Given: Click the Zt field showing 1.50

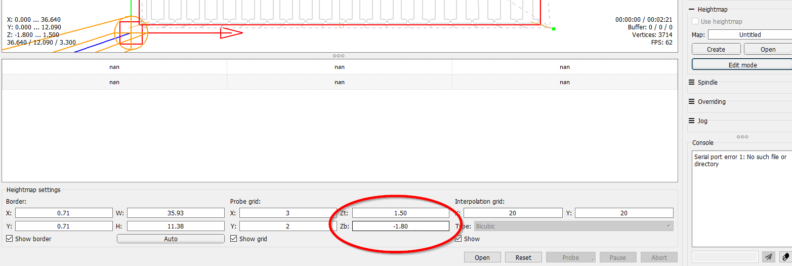Looking at the screenshot, I should click(400, 213).
